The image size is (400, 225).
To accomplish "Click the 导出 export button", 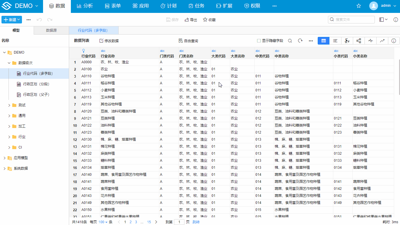I will click(x=191, y=20).
